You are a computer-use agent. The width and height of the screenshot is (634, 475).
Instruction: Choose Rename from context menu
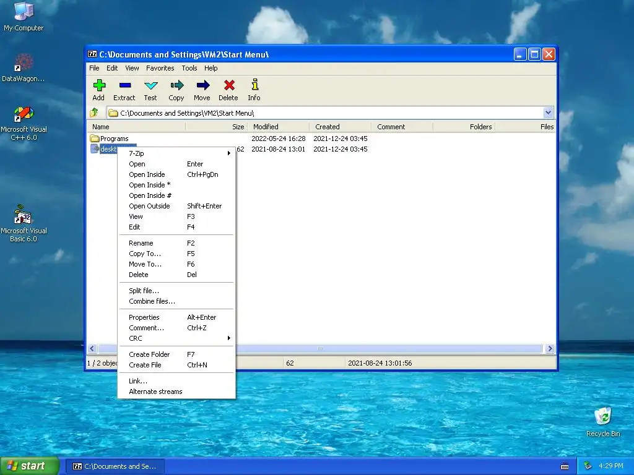[176, 243]
